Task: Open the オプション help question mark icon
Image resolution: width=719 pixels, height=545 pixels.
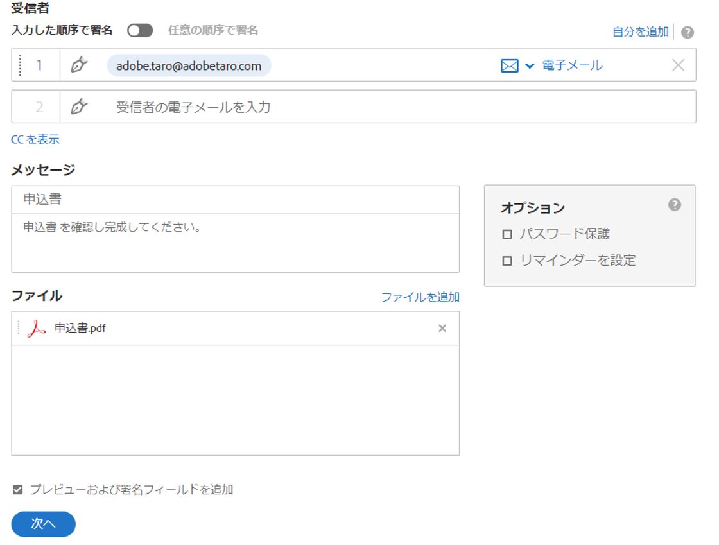Action: click(x=674, y=205)
